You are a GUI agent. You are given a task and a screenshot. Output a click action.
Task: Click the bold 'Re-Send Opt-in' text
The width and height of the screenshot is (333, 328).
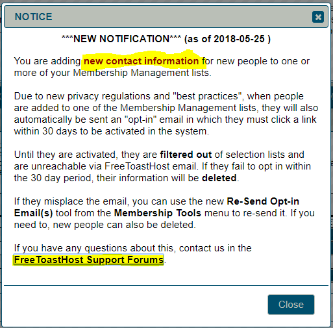263,201
